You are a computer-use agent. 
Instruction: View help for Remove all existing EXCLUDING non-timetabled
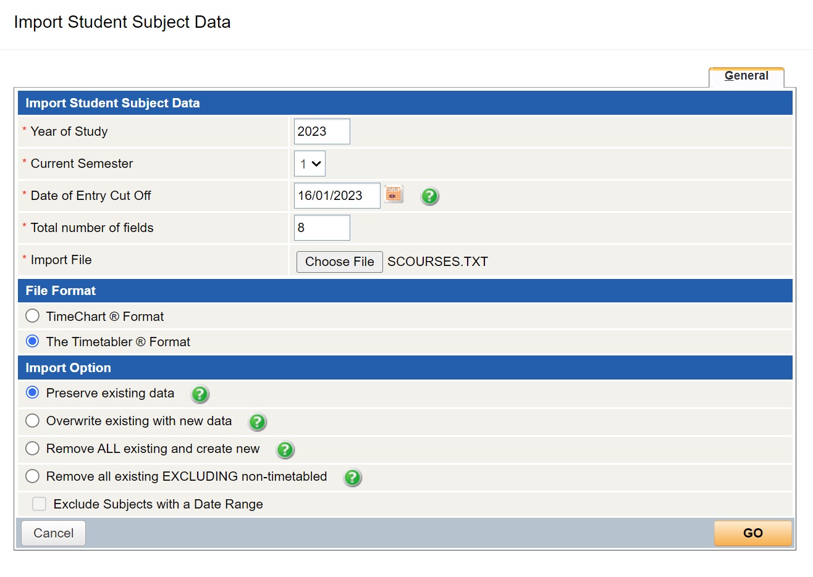352,477
